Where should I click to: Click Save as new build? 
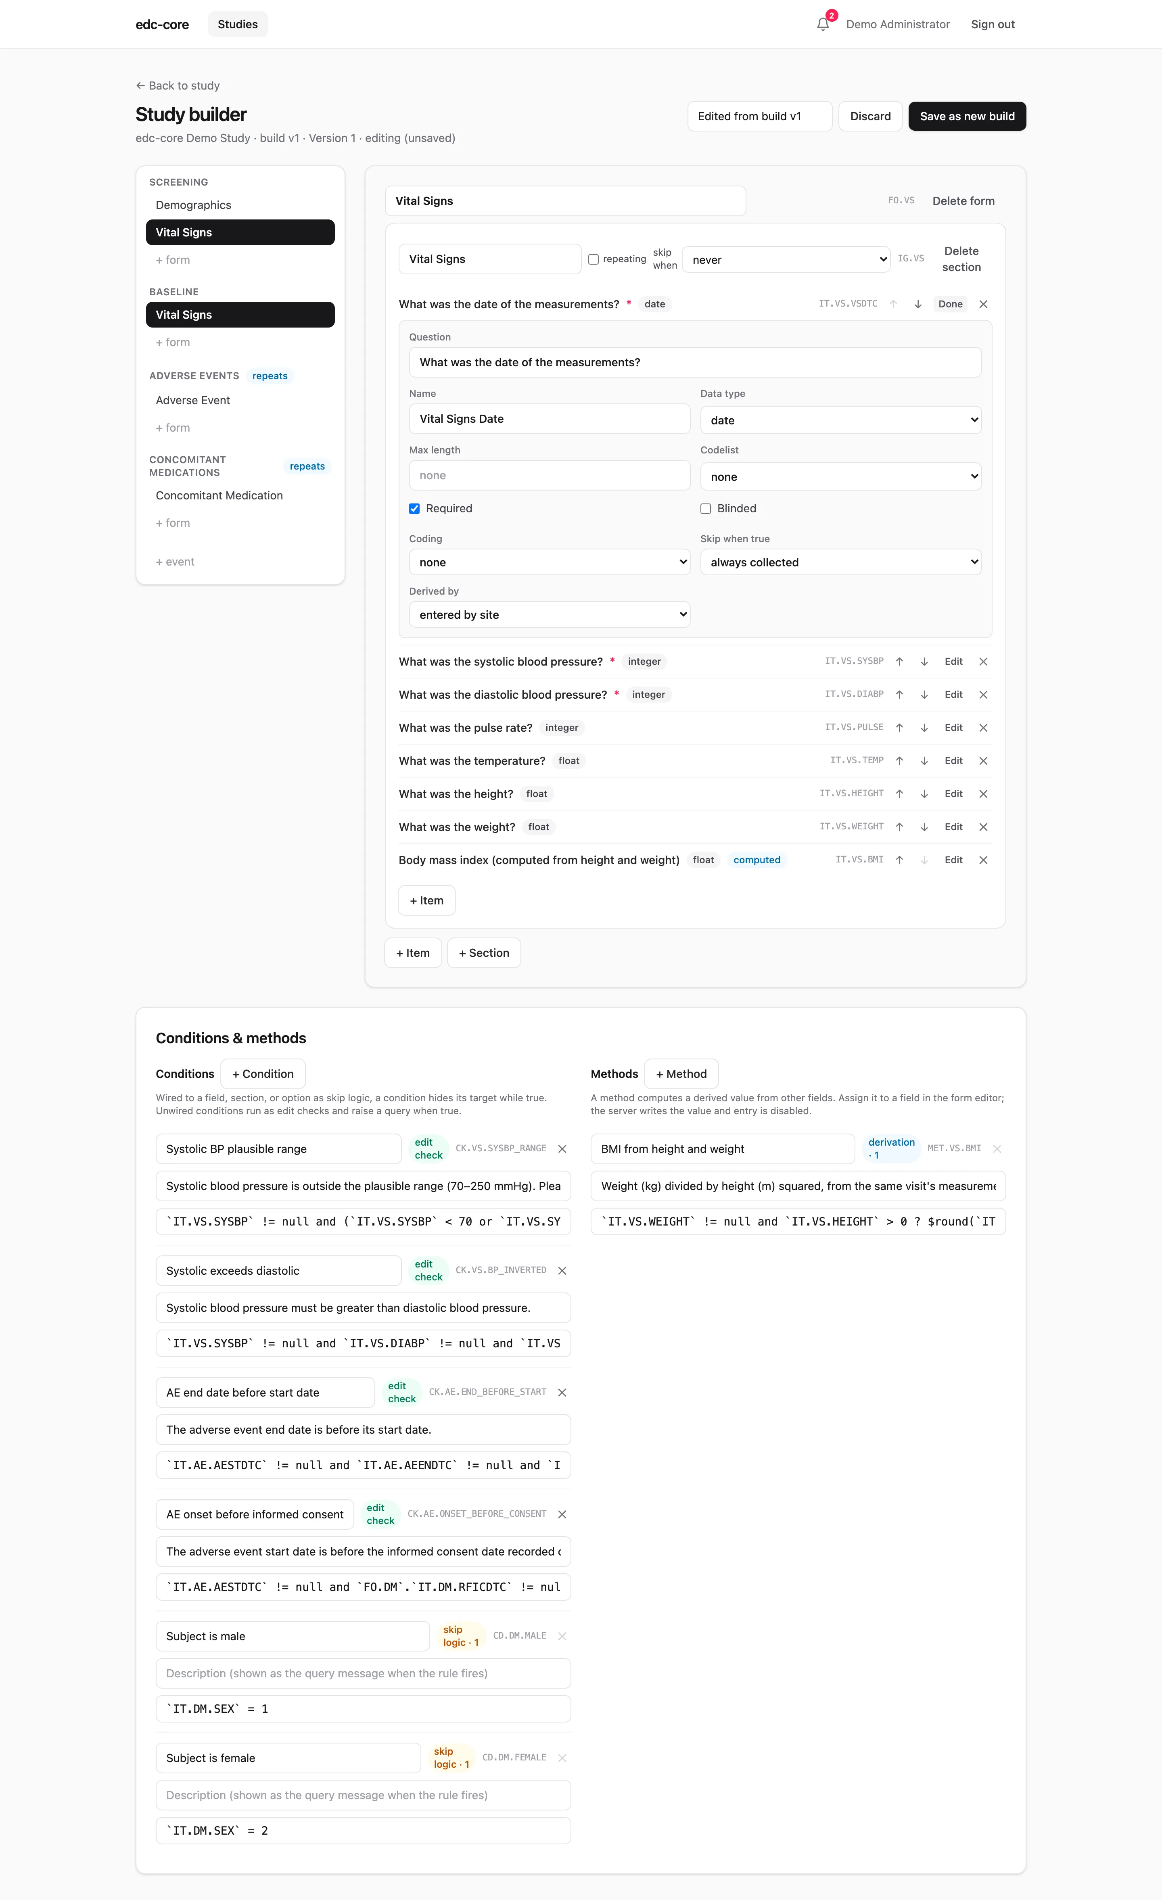[x=967, y=117]
